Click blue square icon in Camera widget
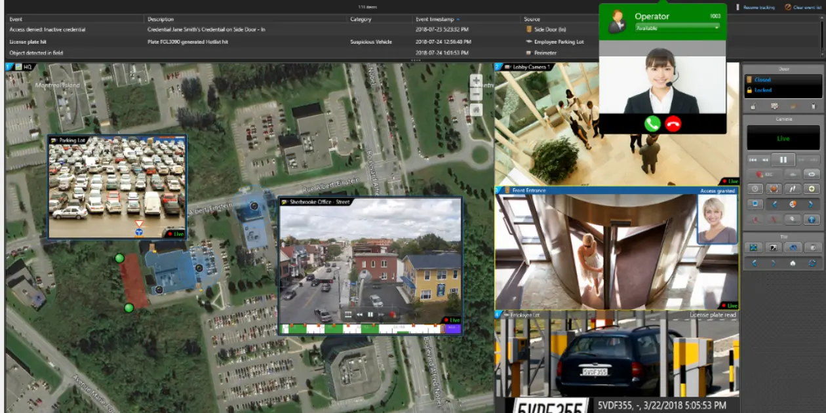The image size is (826, 413). tap(755, 204)
